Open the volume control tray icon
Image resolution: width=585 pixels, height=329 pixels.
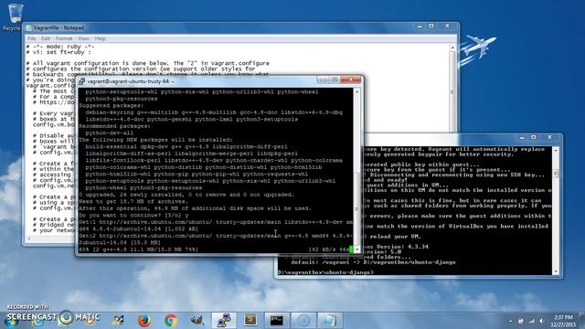tap(542, 321)
